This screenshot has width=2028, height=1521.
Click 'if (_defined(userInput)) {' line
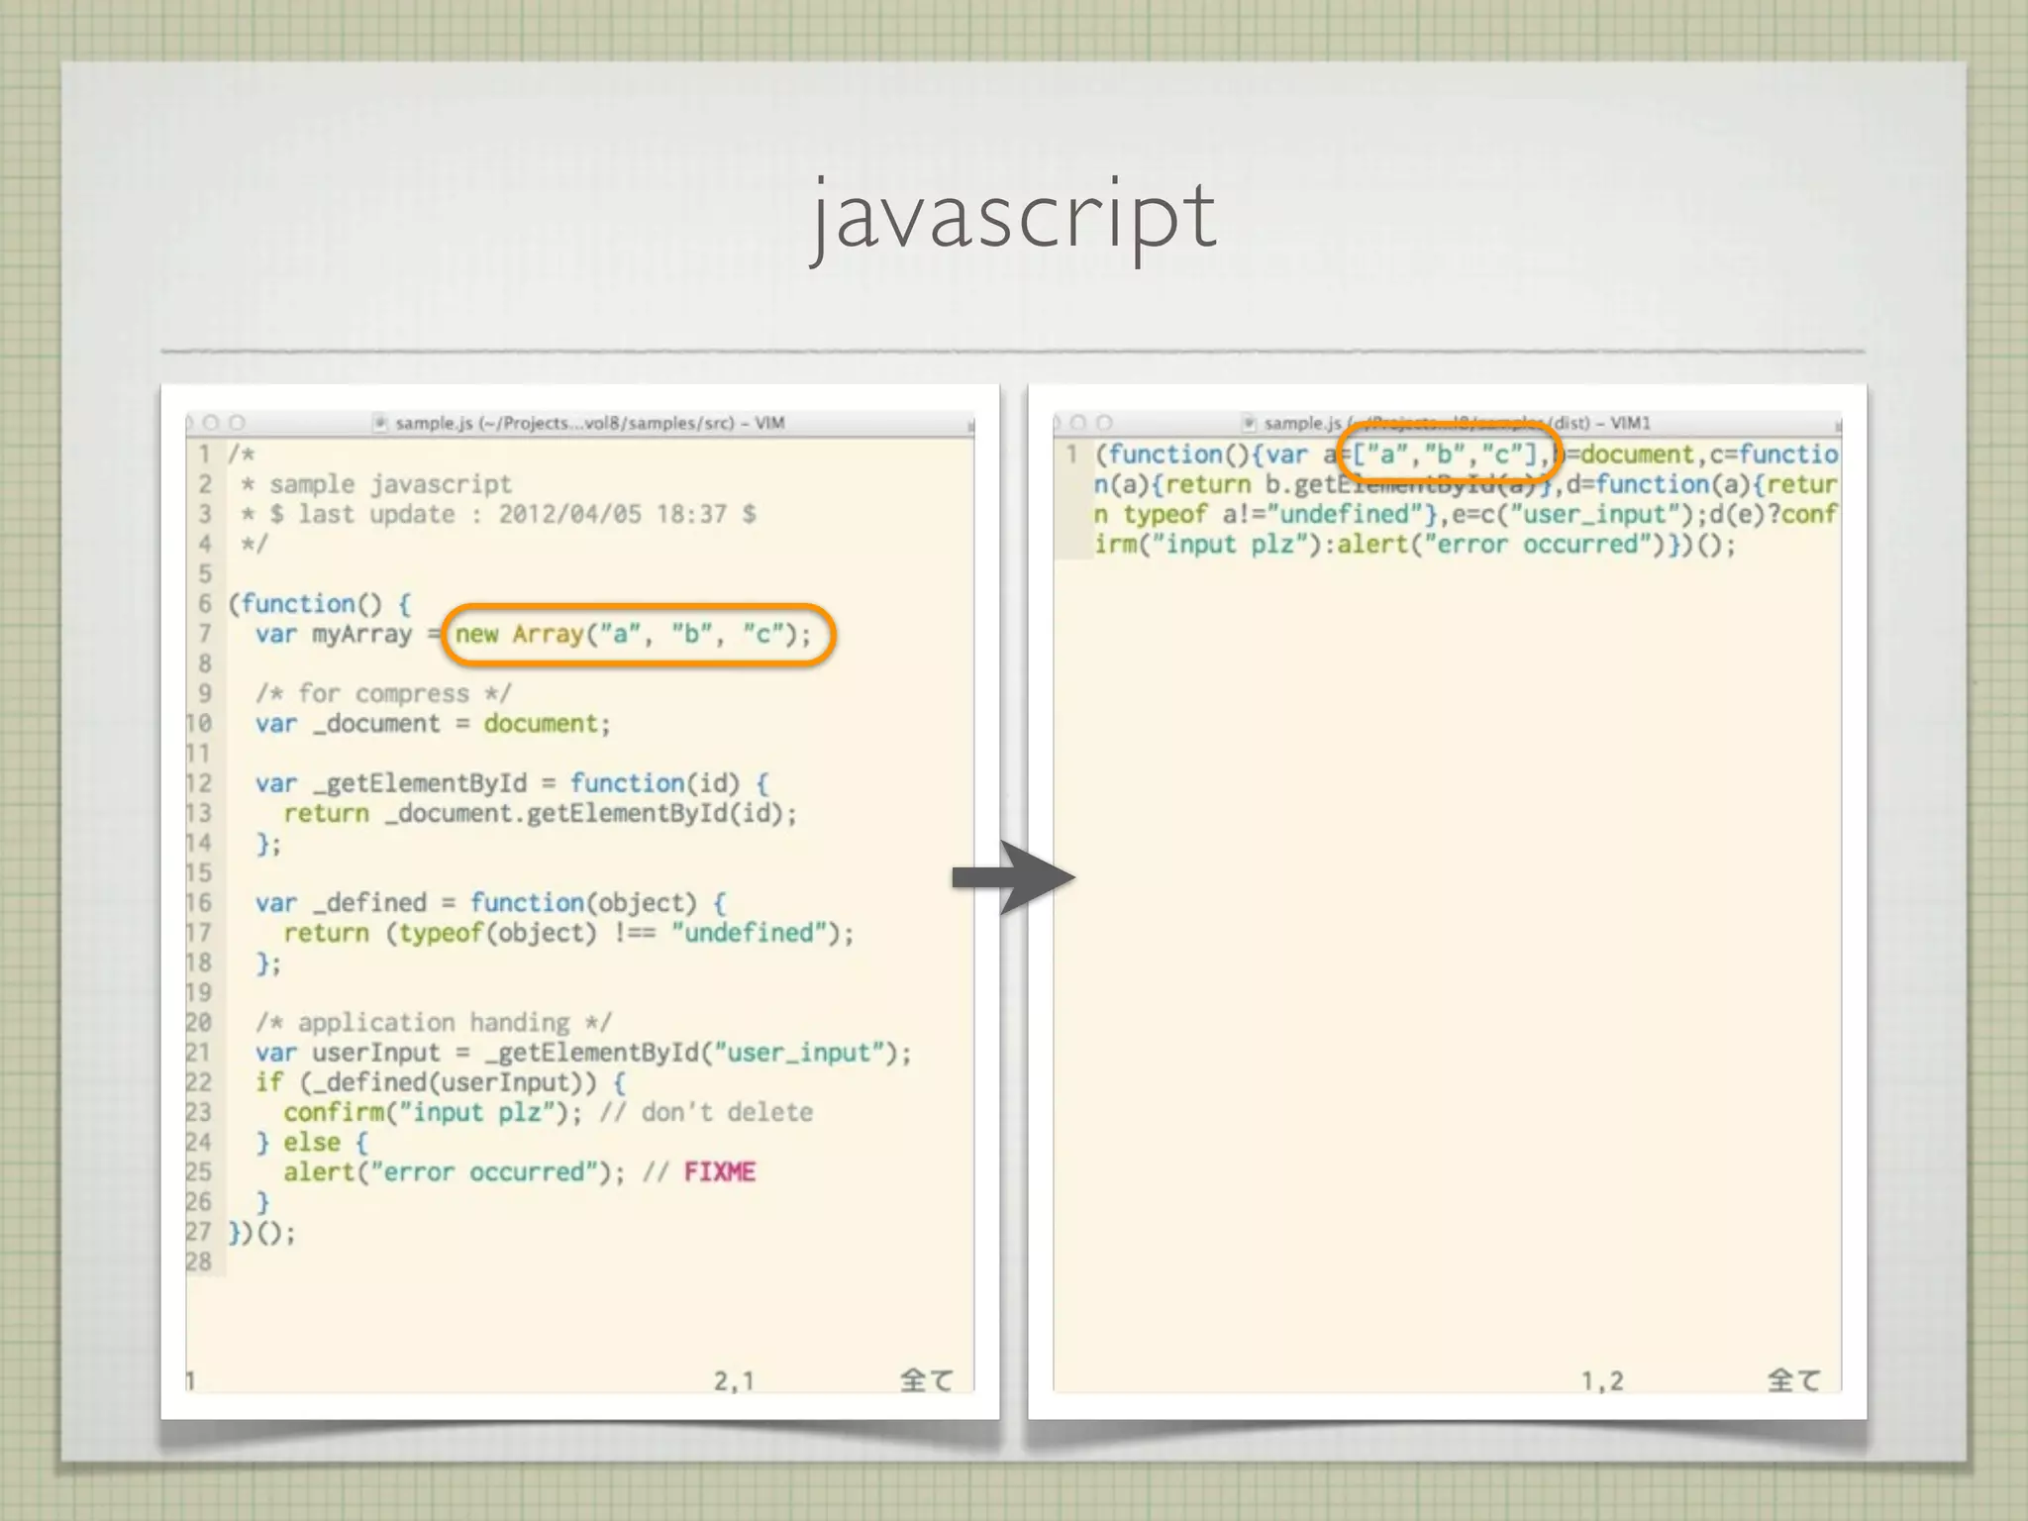point(441,1082)
